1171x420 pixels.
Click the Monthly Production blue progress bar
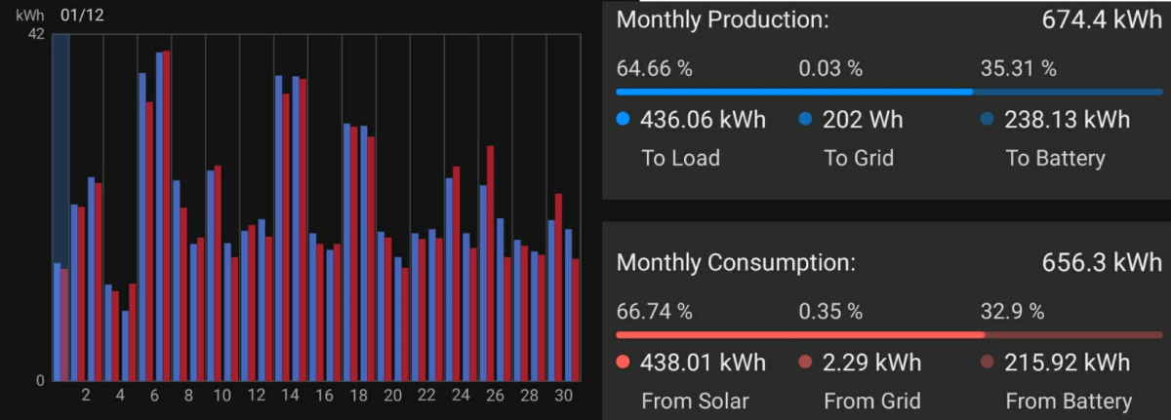[x=794, y=92]
